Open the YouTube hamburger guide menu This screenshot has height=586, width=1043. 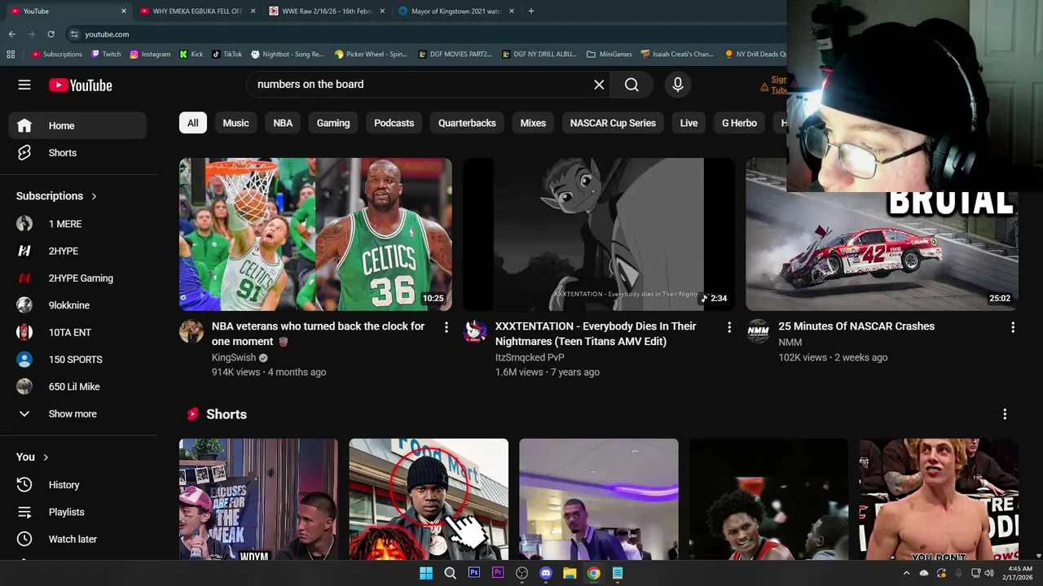[24, 85]
